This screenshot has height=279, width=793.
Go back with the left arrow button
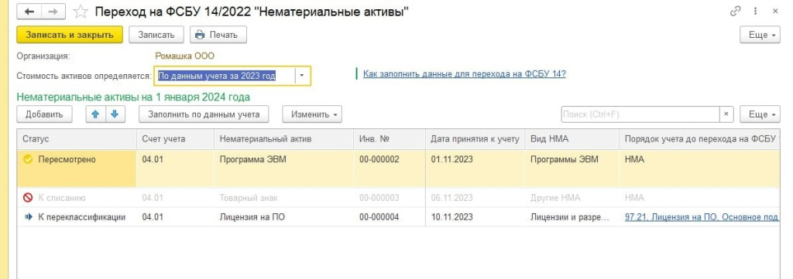(29, 12)
